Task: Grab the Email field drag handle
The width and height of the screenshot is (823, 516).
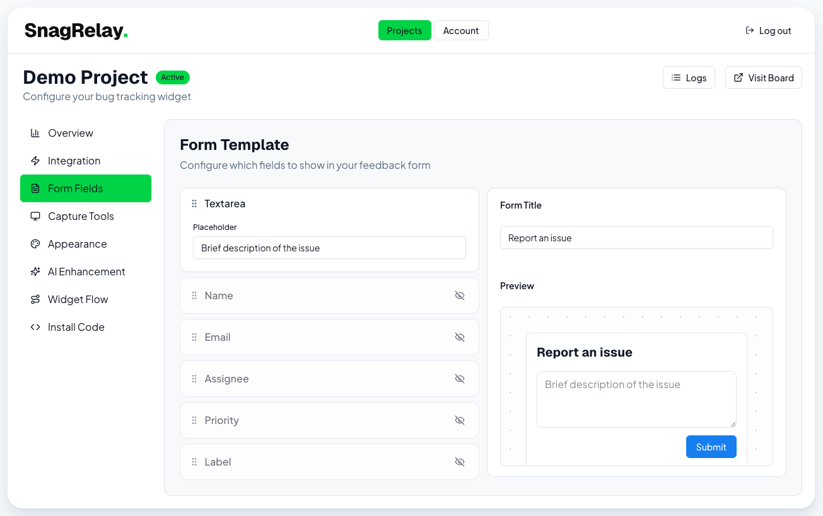Action: 194,337
